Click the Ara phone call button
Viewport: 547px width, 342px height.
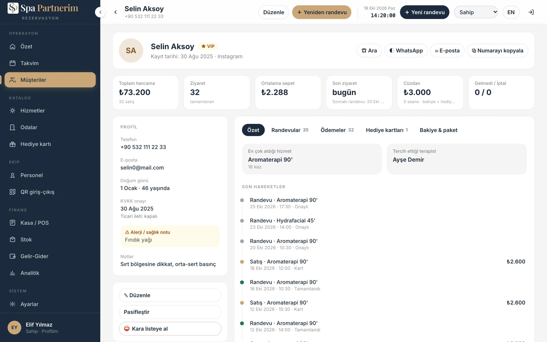[x=369, y=51]
